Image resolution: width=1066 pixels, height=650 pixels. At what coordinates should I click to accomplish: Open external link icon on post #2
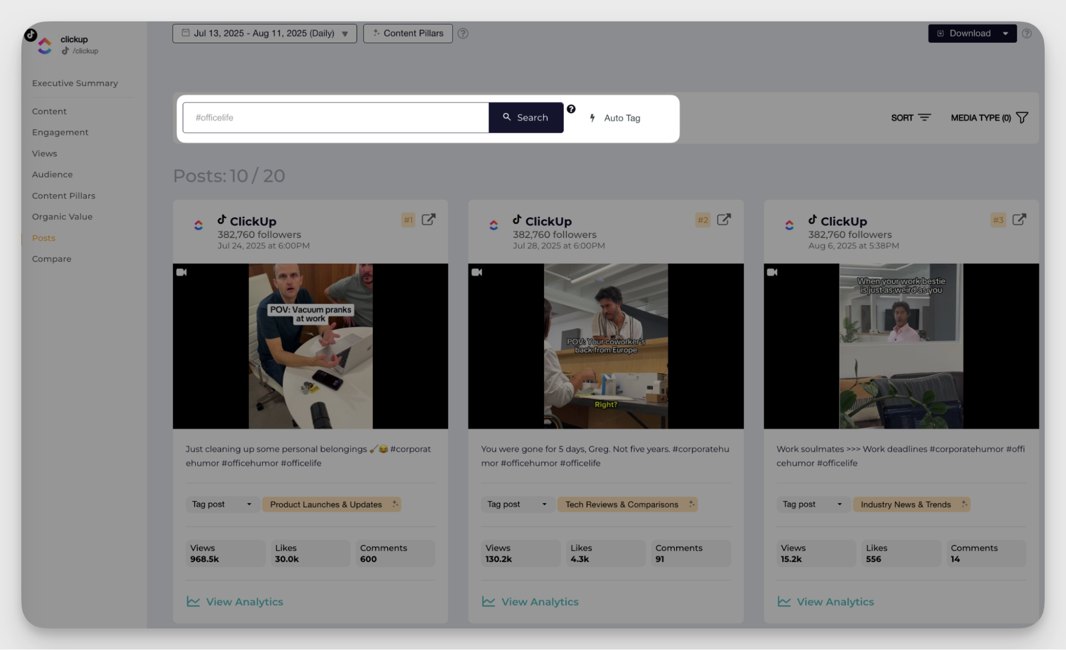(x=724, y=220)
